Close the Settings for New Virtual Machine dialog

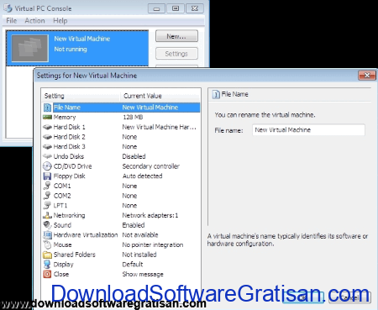point(367,75)
